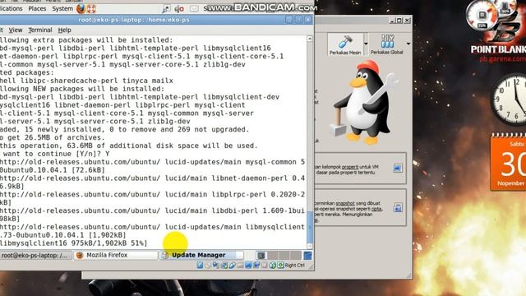Click the VirtualBox mouse integration icon

coord(273,265)
